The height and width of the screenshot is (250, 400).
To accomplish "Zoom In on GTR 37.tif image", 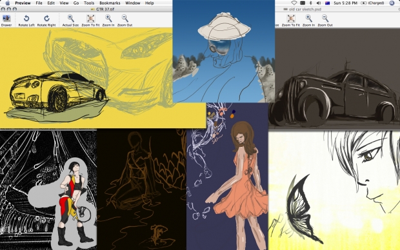I will coord(108,21).
